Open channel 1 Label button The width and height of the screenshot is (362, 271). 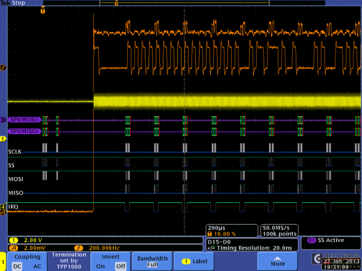[x=194, y=261]
